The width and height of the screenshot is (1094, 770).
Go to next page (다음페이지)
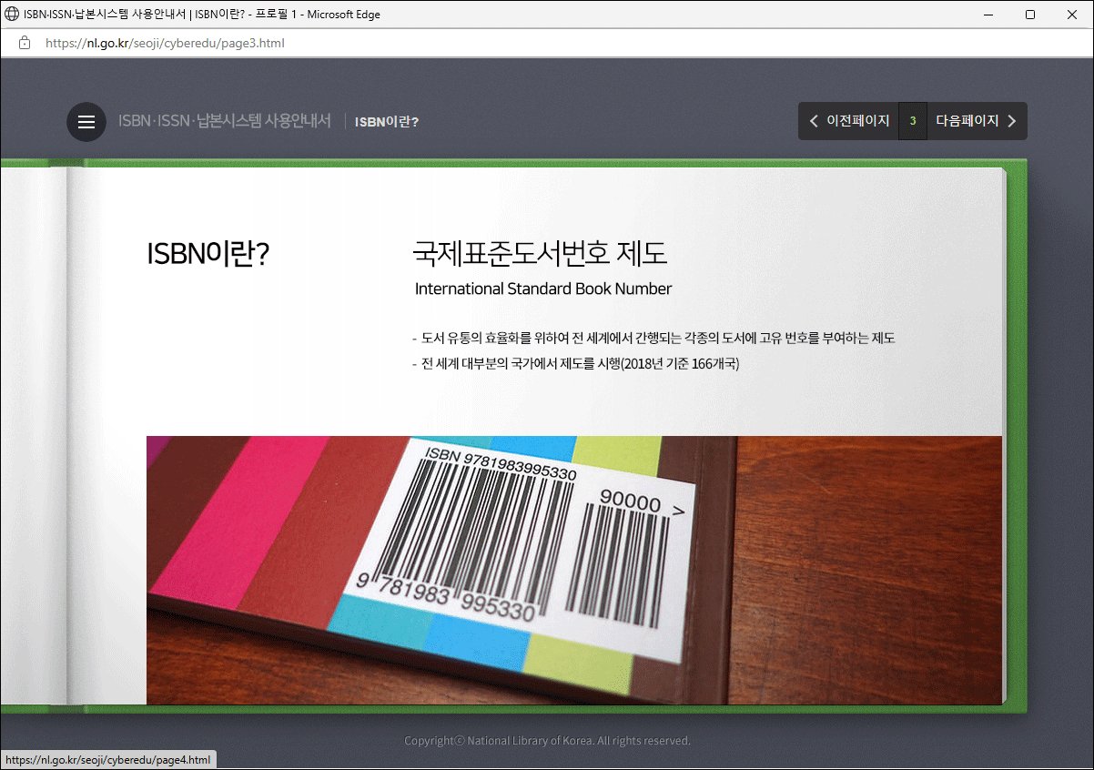point(977,121)
